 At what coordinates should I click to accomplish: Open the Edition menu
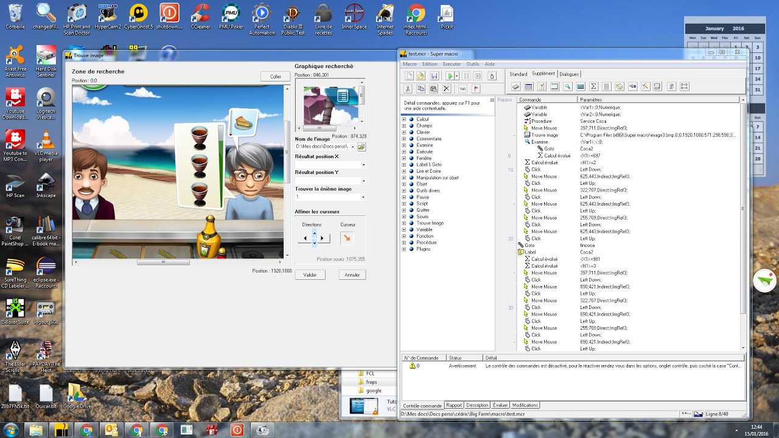point(430,64)
